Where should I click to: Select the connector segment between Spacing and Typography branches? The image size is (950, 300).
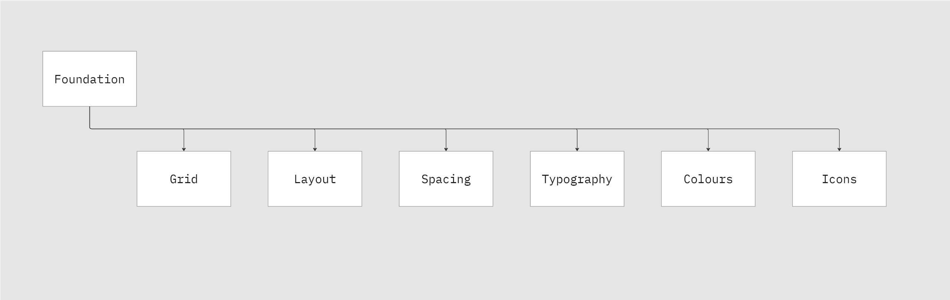pos(511,129)
